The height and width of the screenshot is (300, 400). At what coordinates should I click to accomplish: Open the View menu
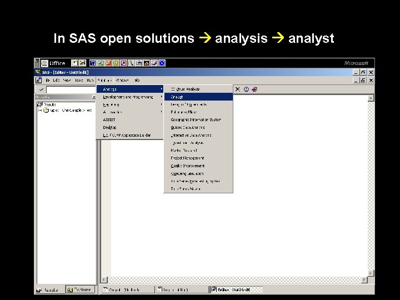coord(67,80)
